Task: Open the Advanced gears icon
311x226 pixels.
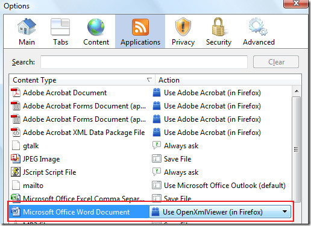Action: 258,27
